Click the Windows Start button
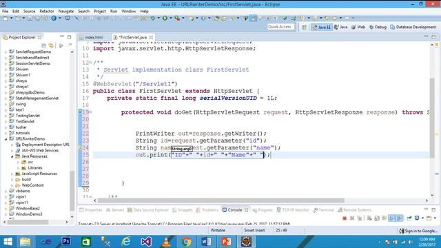The height and width of the screenshot is (248, 441). 8,242
